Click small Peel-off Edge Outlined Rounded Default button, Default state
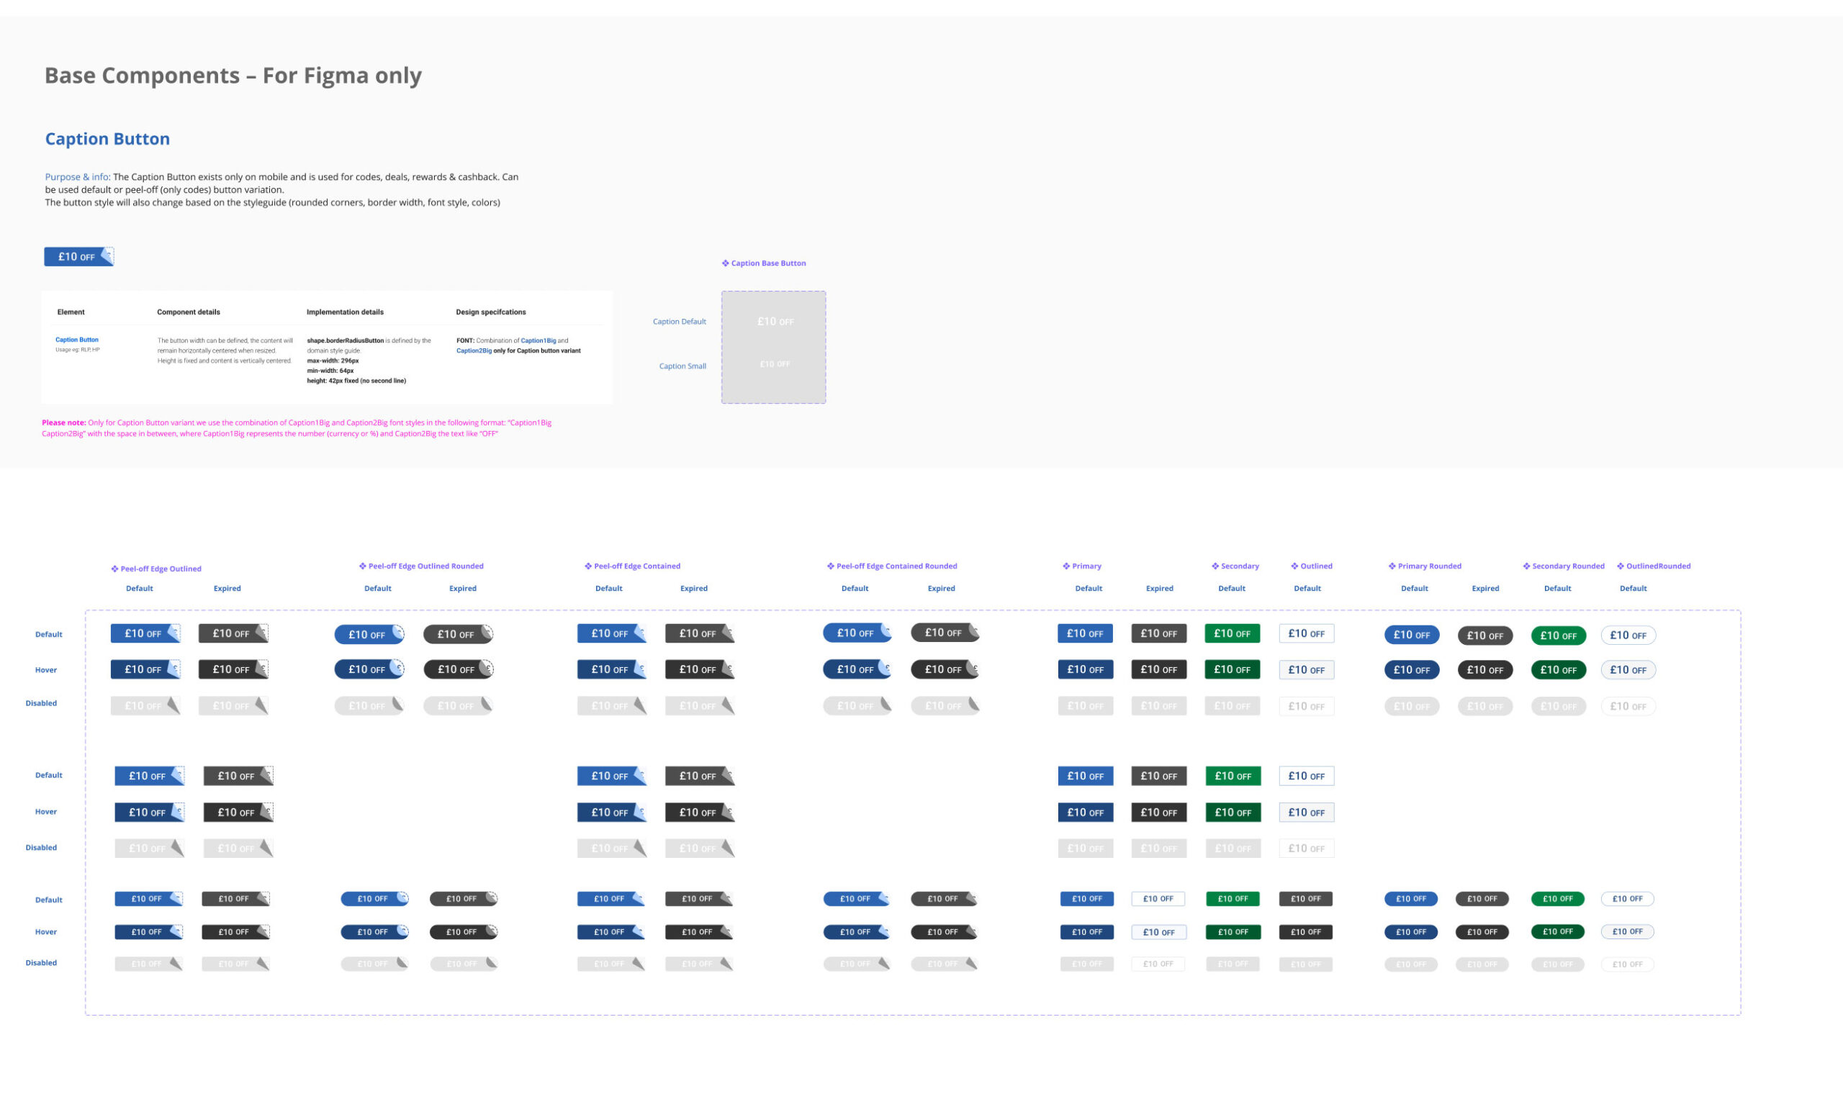Viewport: 1843px width, 1099px height. point(375,898)
